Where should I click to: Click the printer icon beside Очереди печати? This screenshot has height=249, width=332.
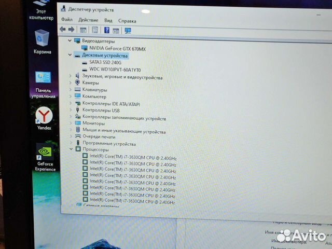[78, 136]
